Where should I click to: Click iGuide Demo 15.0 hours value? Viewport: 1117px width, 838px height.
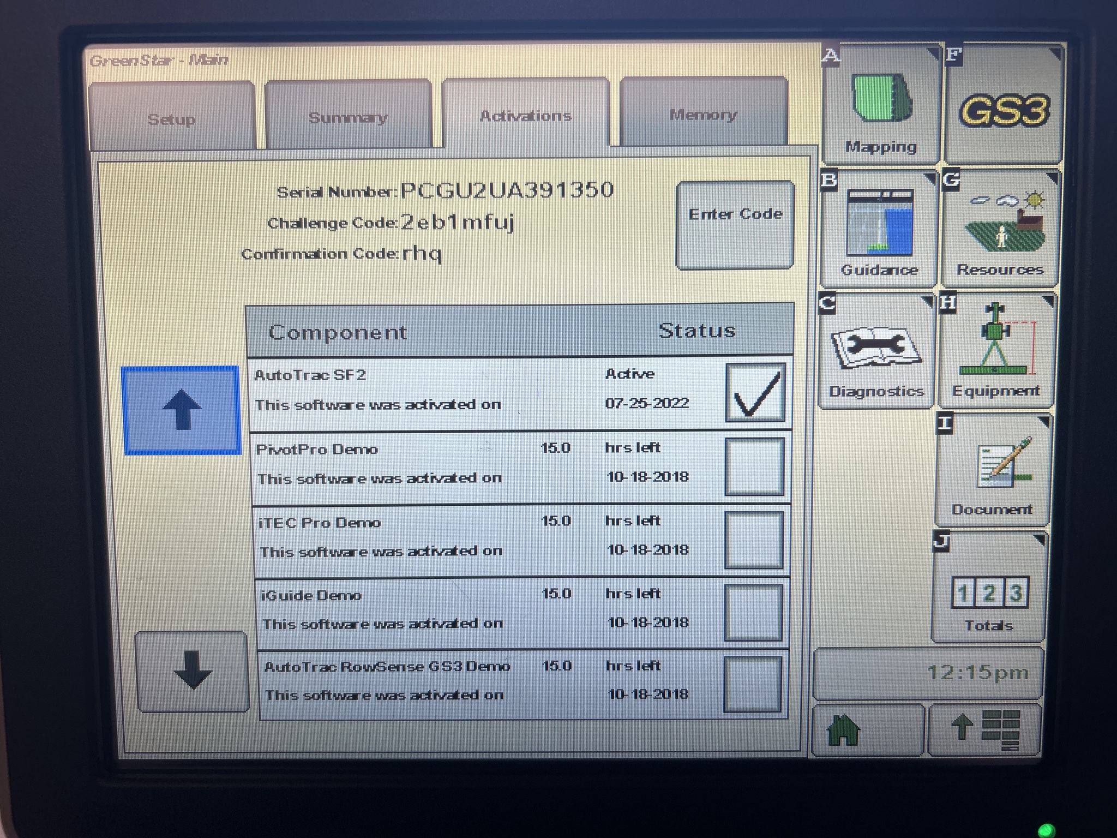[556, 594]
